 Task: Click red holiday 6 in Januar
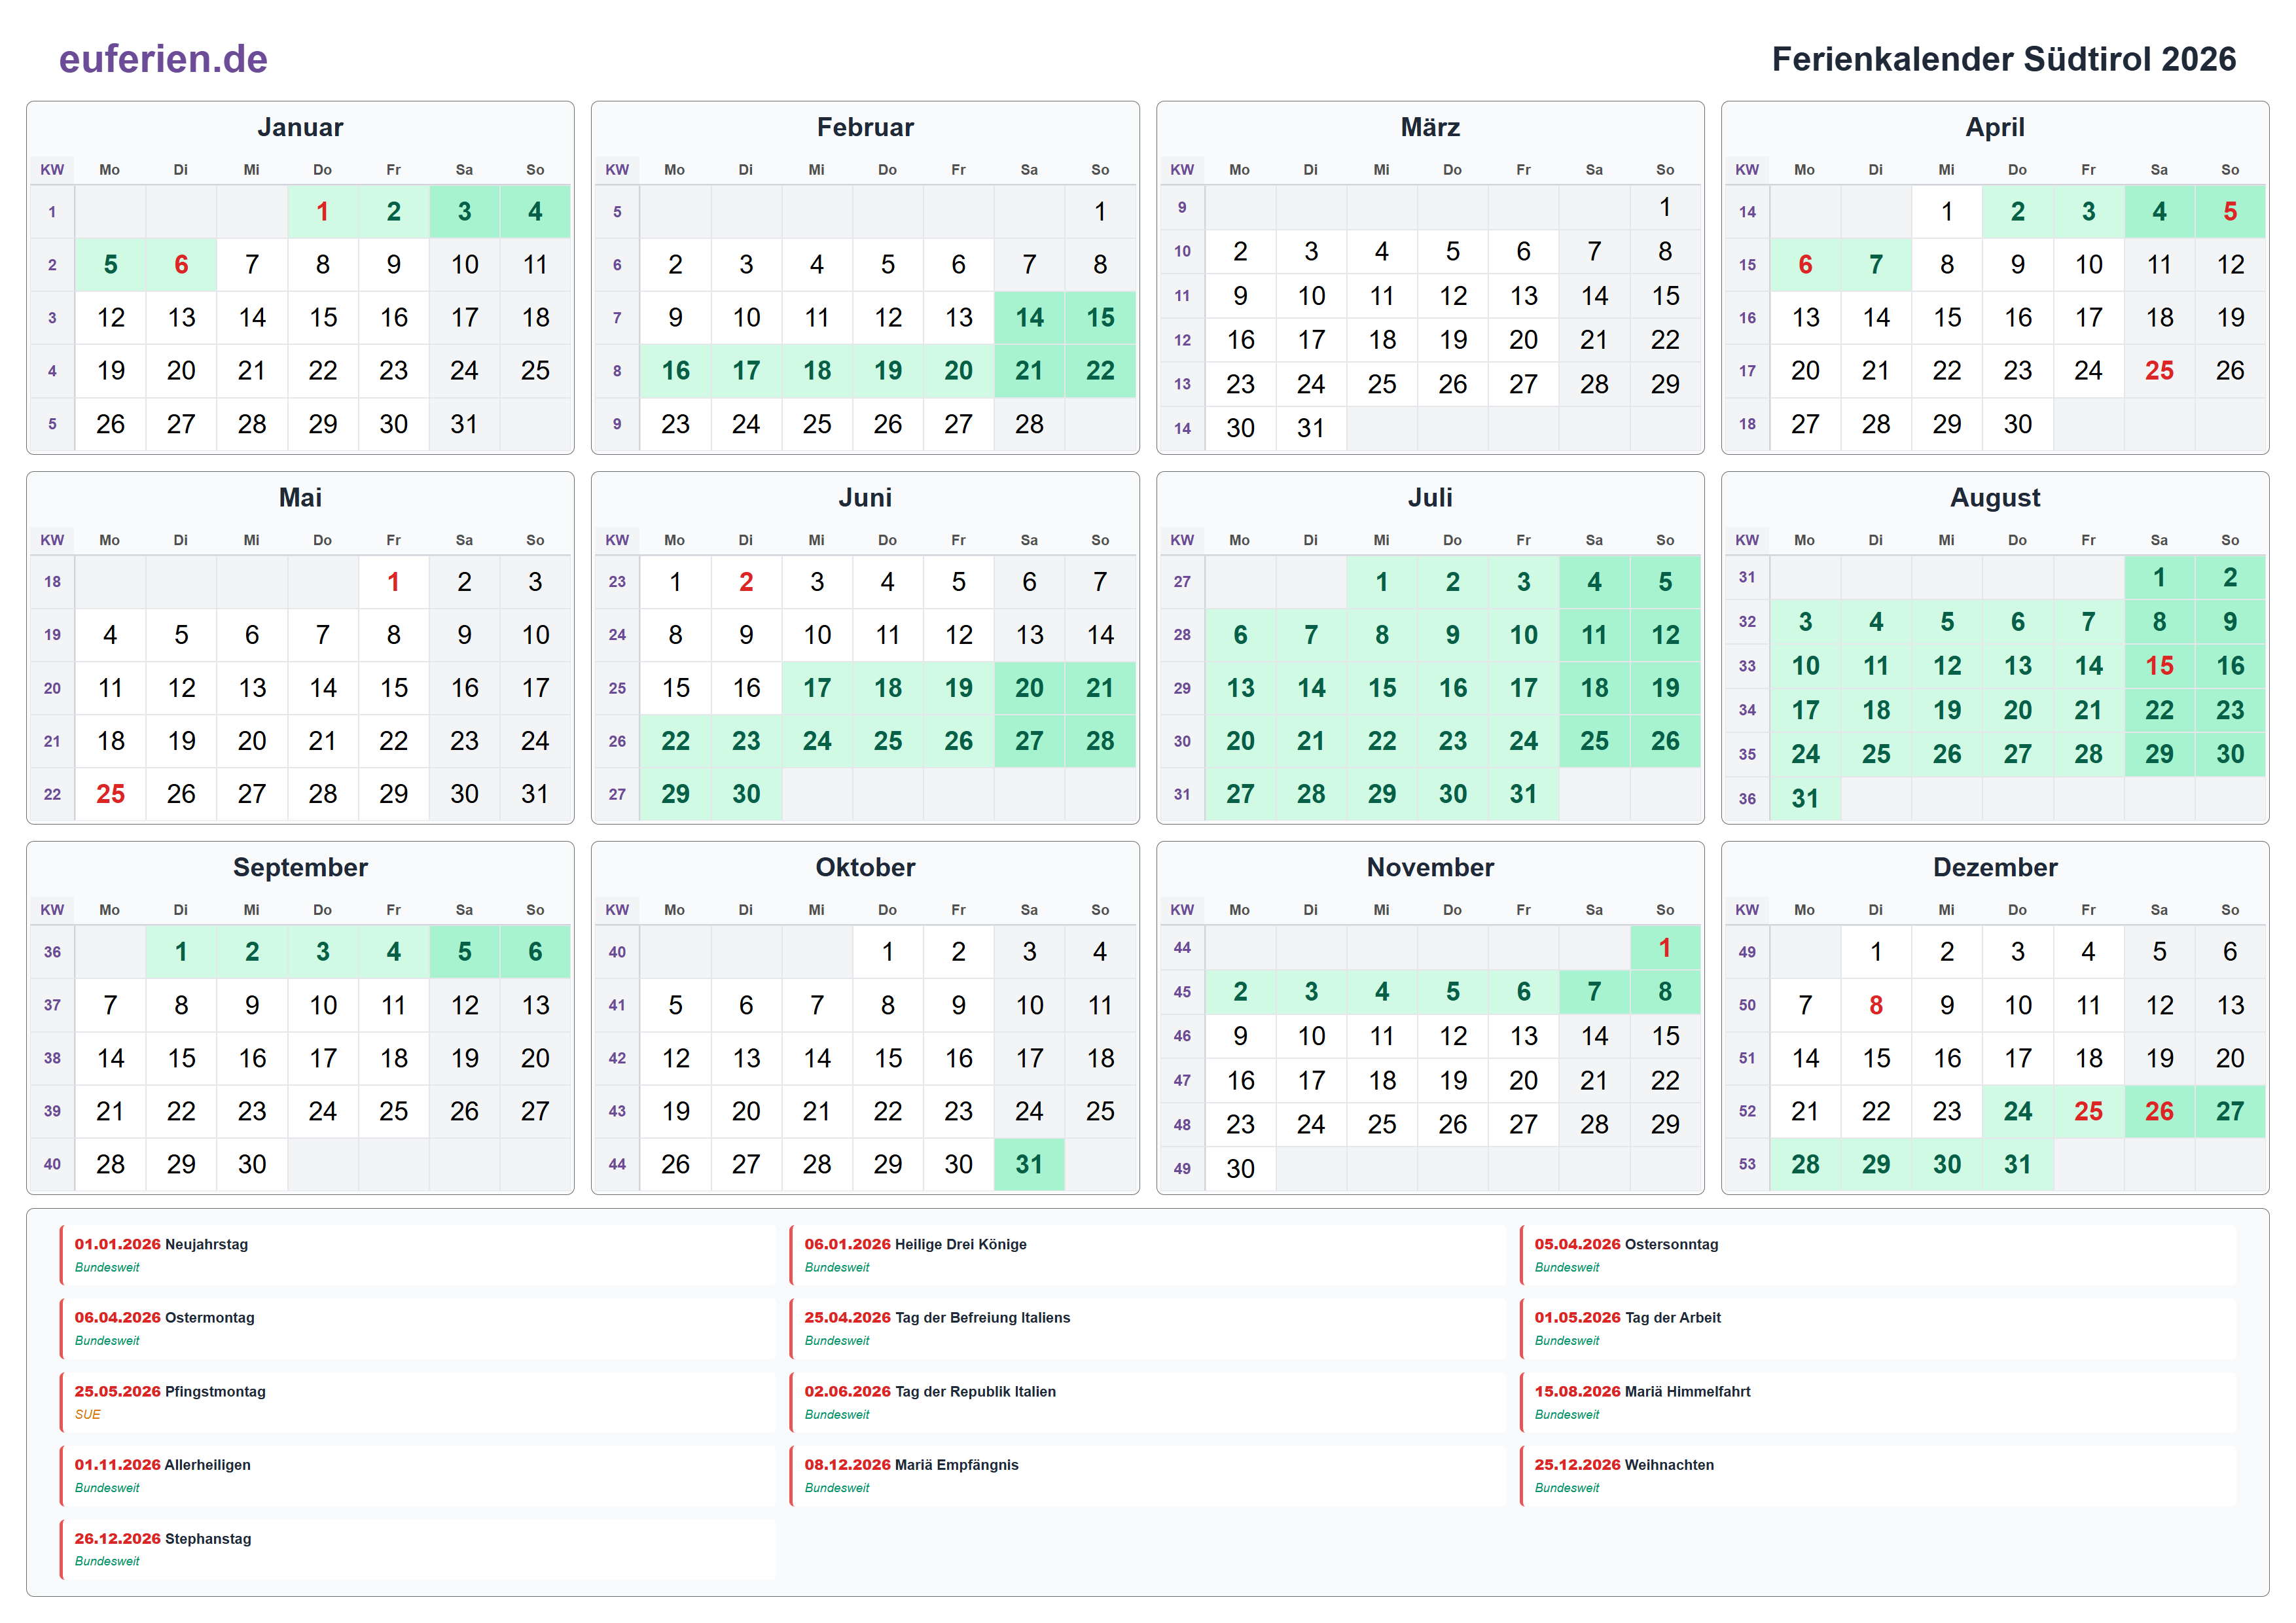[x=181, y=264]
